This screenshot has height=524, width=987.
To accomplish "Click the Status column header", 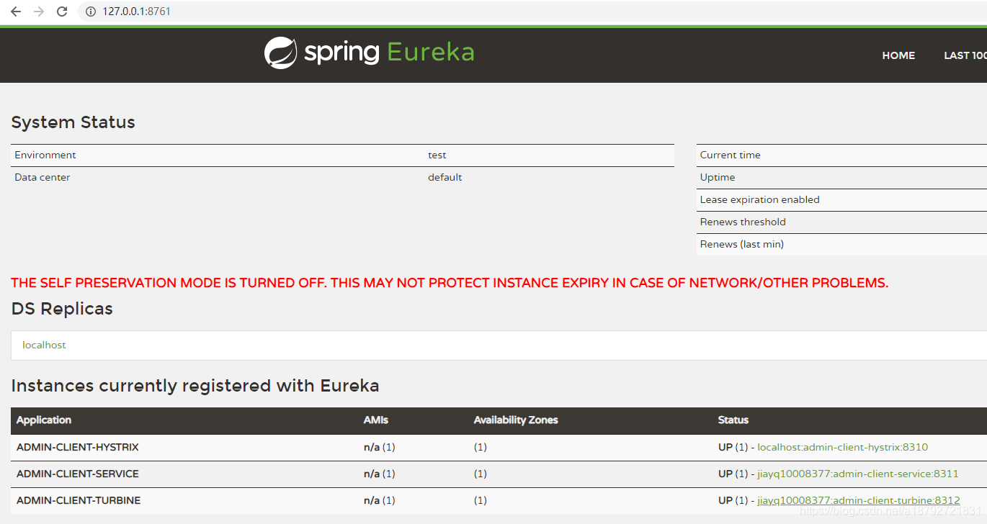I will point(733,420).
